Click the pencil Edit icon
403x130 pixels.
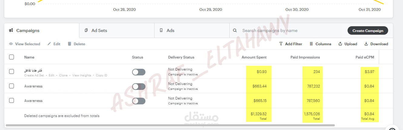click(49, 44)
